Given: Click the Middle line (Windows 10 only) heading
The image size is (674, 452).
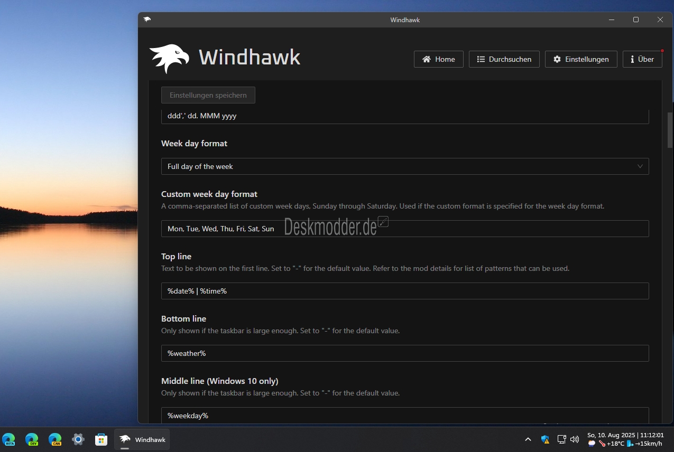Looking at the screenshot, I should pos(219,381).
